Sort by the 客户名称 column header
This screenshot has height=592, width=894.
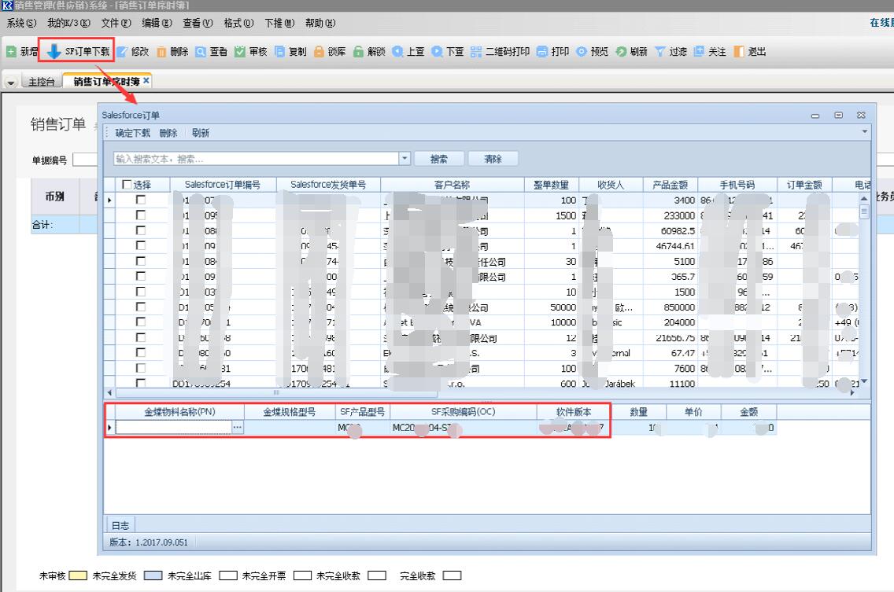453,185
